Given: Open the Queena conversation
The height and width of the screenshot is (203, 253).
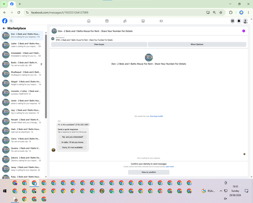Looking at the screenshot, I should [x=22, y=150].
